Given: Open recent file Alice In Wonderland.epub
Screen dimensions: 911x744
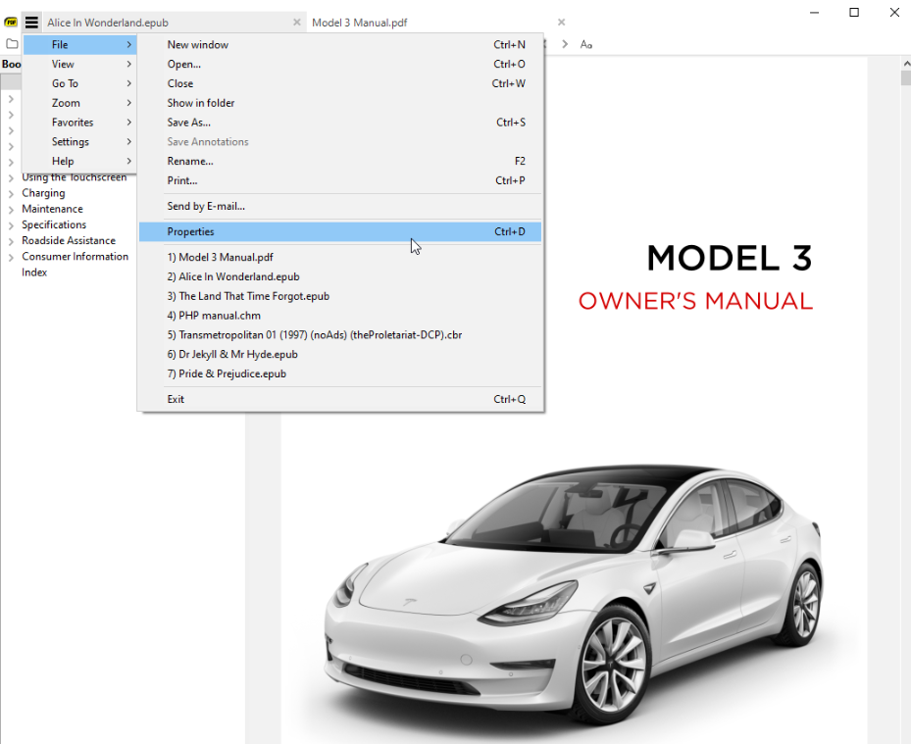Looking at the screenshot, I should (x=340, y=277).
